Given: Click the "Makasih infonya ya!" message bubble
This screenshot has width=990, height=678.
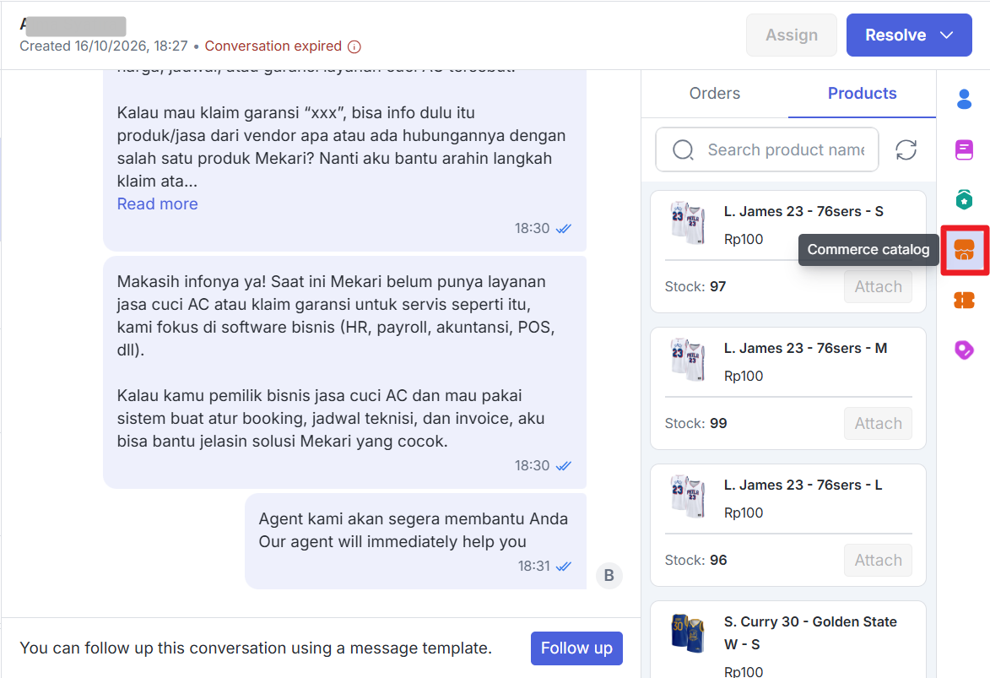Looking at the screenshot, I should pos(344,372).
